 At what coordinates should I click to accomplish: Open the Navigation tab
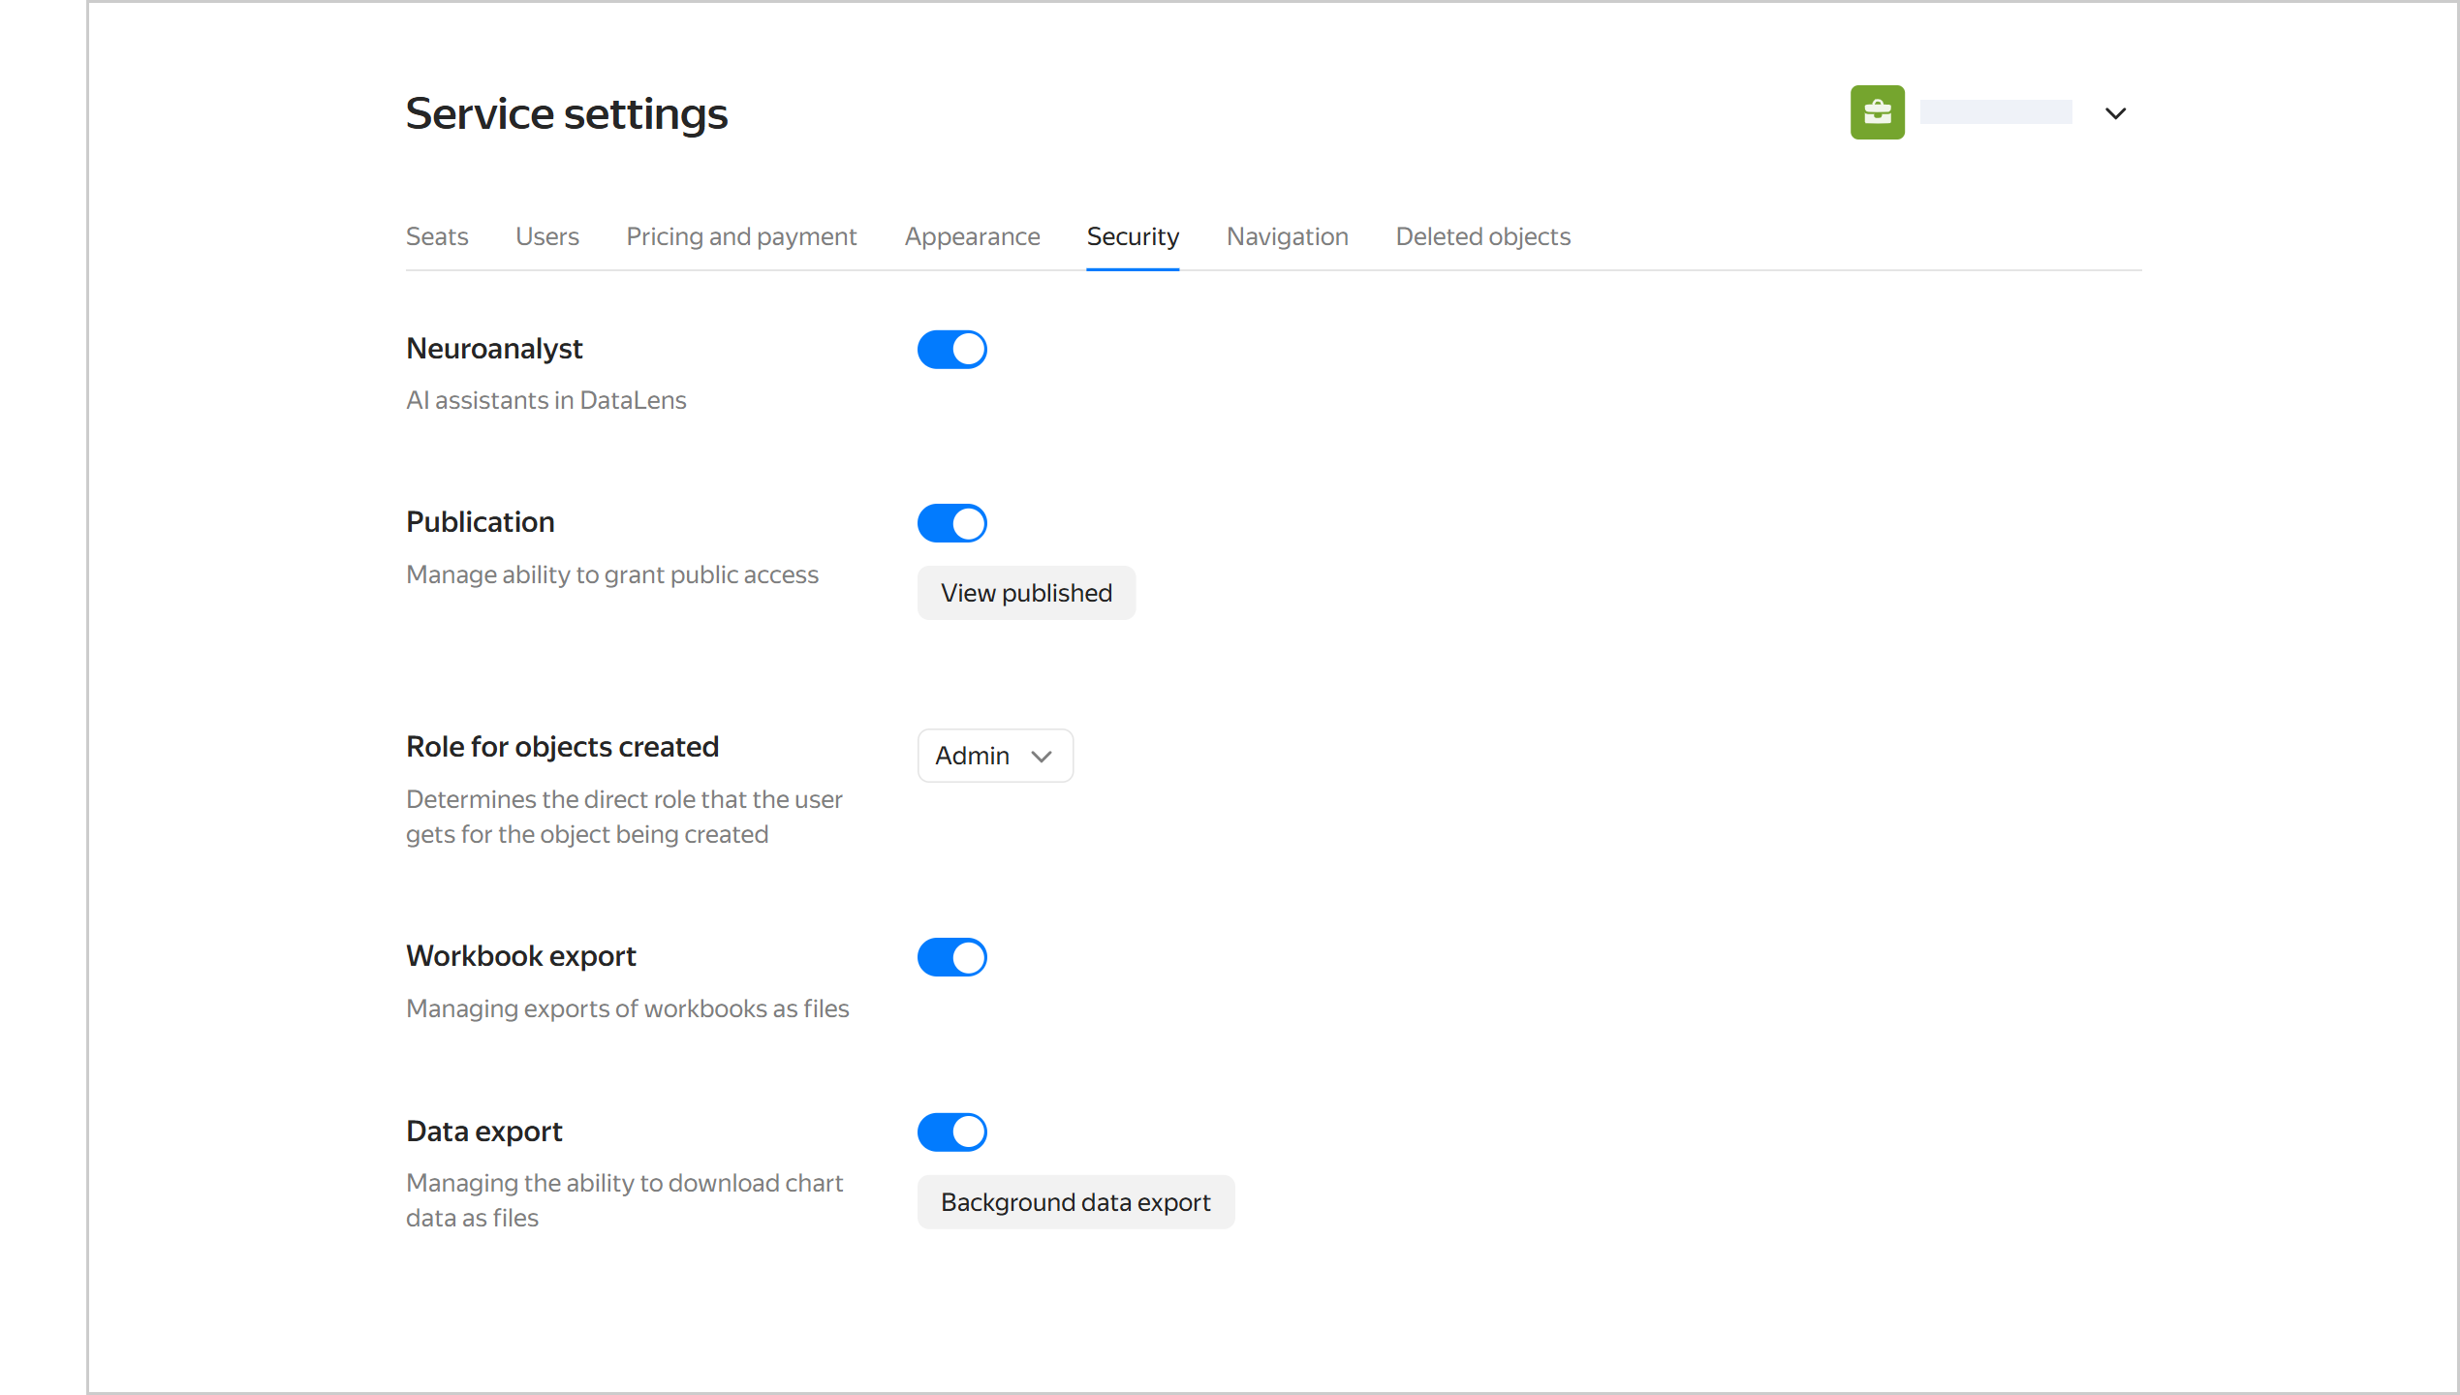coord(1287,236)
